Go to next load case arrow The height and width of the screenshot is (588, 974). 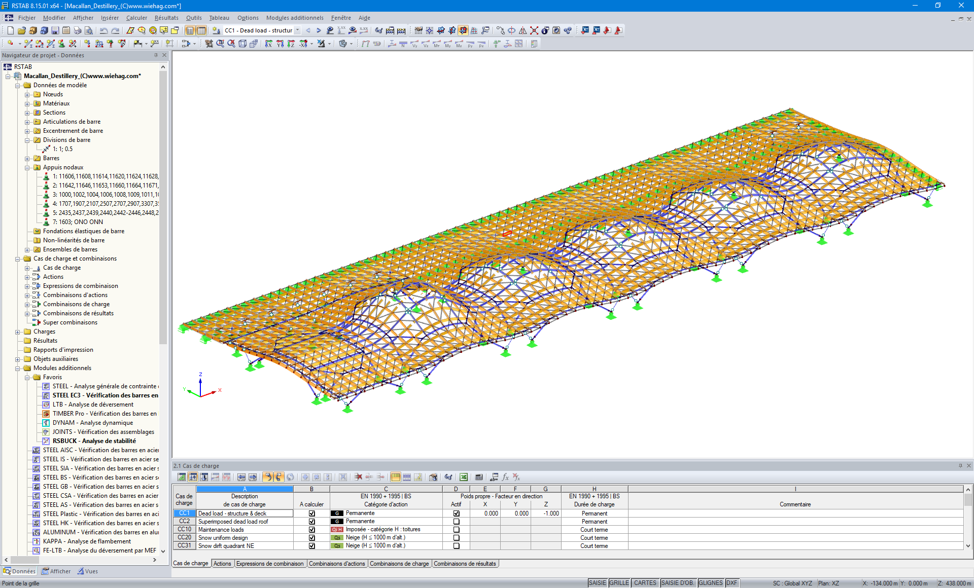pyautogui.click(x=319, y=30)
